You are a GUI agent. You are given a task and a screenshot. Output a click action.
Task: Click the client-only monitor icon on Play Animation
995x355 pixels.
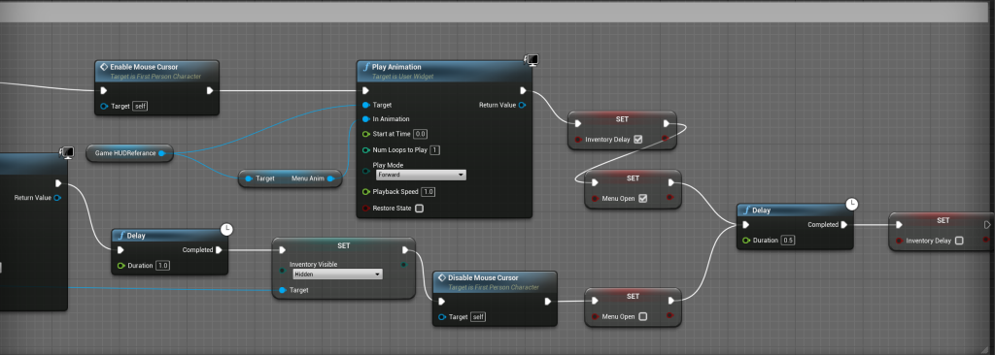tap(532, 60)
